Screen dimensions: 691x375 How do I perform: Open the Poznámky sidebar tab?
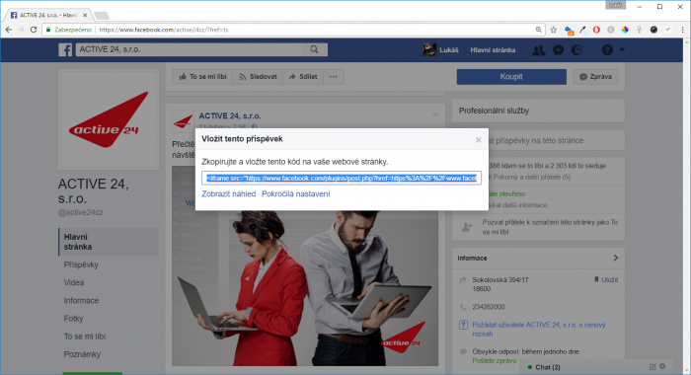click(82, 354)
